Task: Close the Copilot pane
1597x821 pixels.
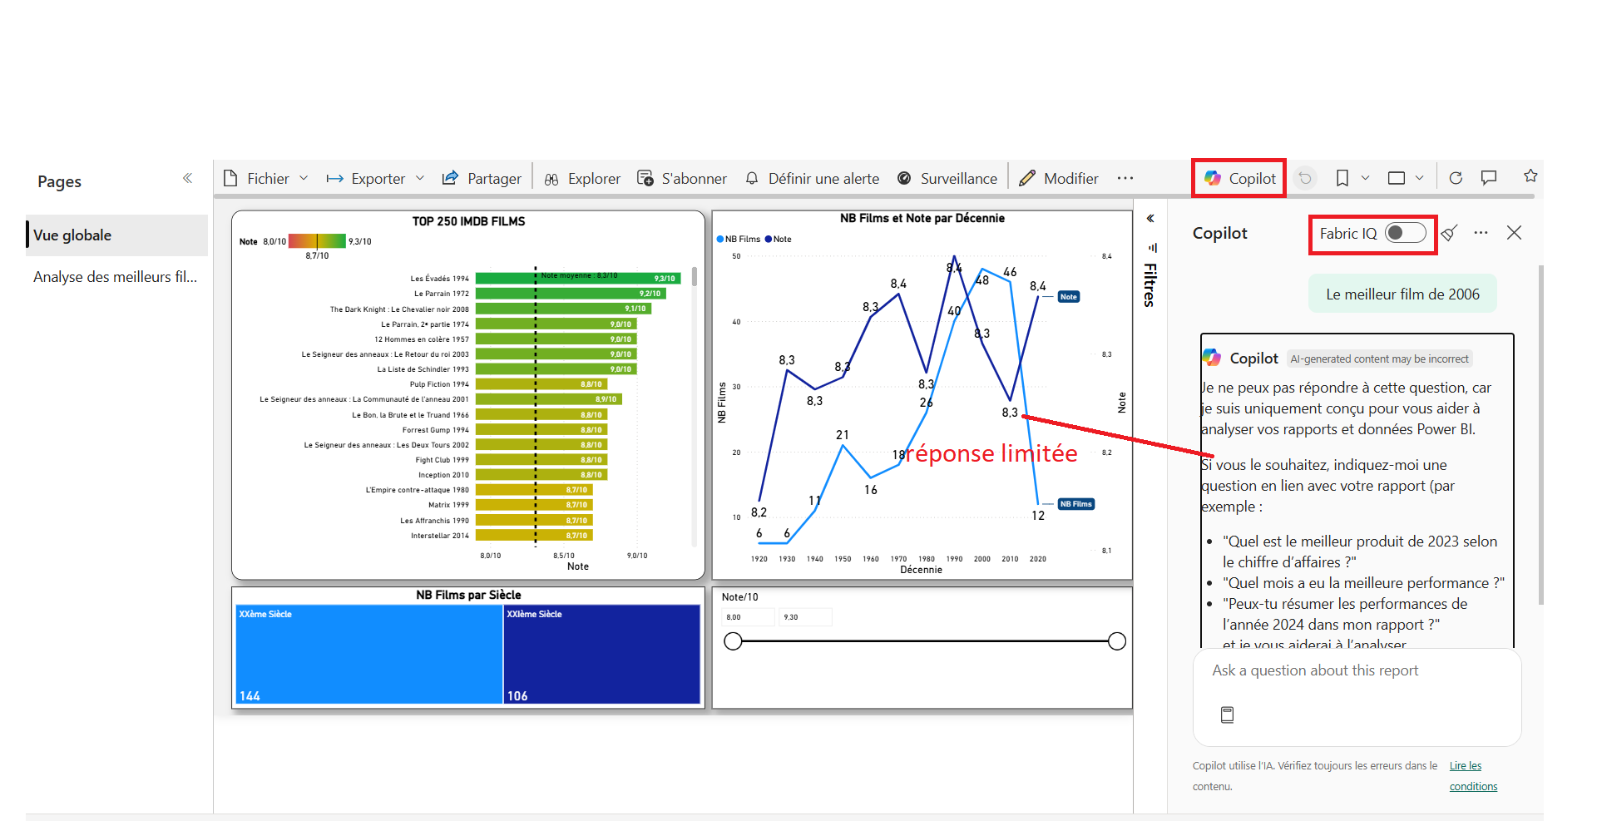Action: click(x=1514, y=233)
